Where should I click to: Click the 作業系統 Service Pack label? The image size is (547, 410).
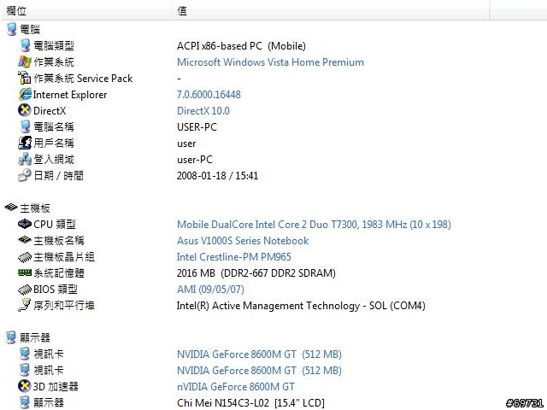click(83, 79)
